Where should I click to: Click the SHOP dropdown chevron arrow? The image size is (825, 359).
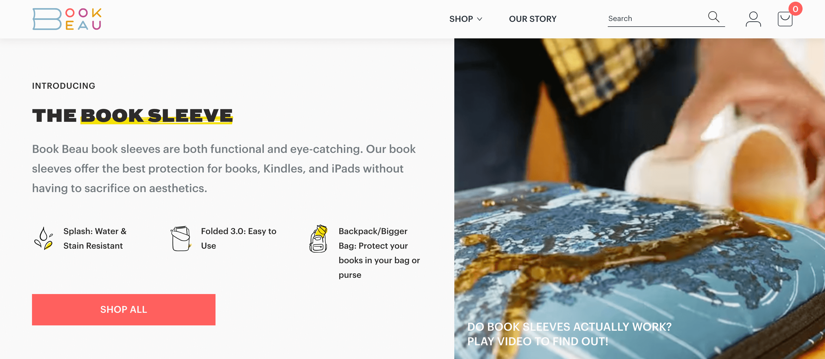[480, 19]
